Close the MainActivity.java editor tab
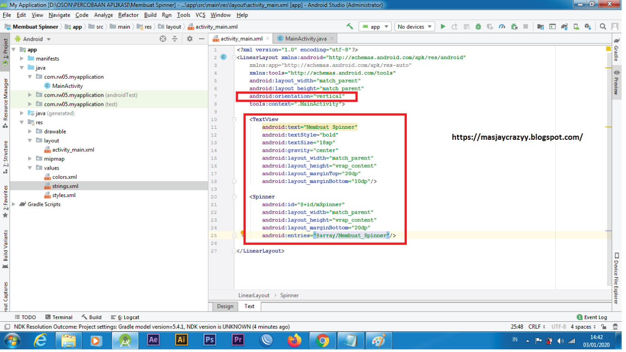The height and width of the screenshot is (352, 626). point(332,39)
